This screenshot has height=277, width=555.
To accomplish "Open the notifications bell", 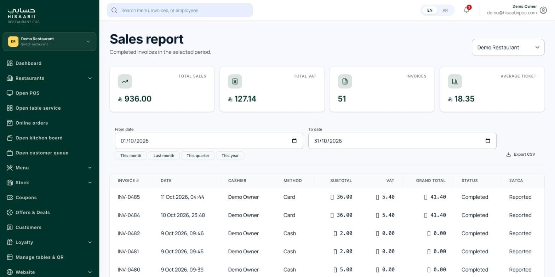I will click(x=467, y=10).
